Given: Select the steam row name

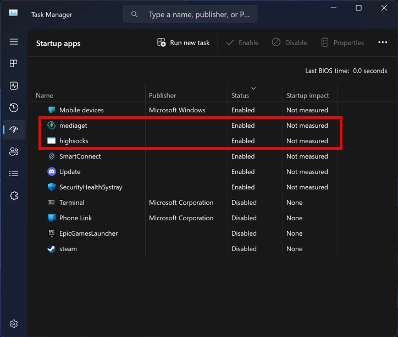Looking at the screenshot, I should [68, 249].
